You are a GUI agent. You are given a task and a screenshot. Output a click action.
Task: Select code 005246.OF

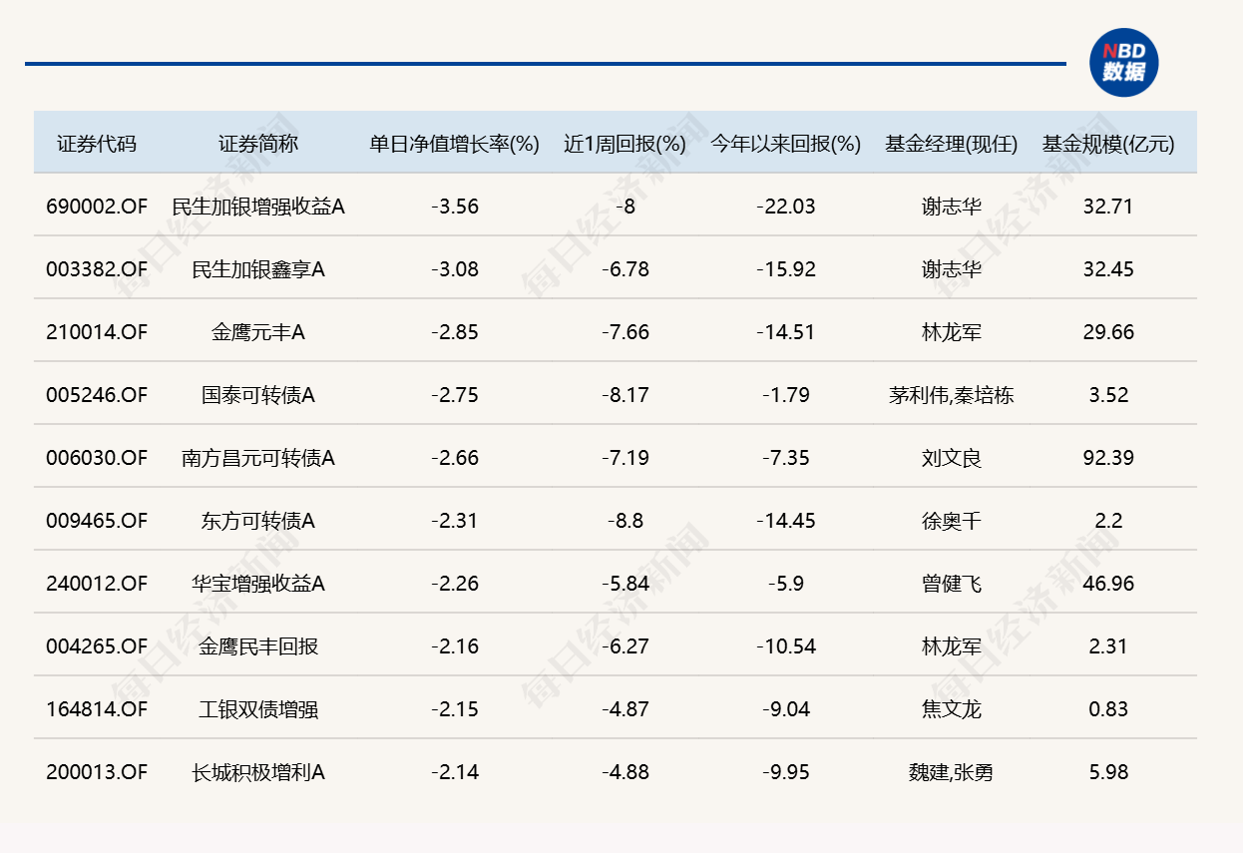[x=97, y=395]
